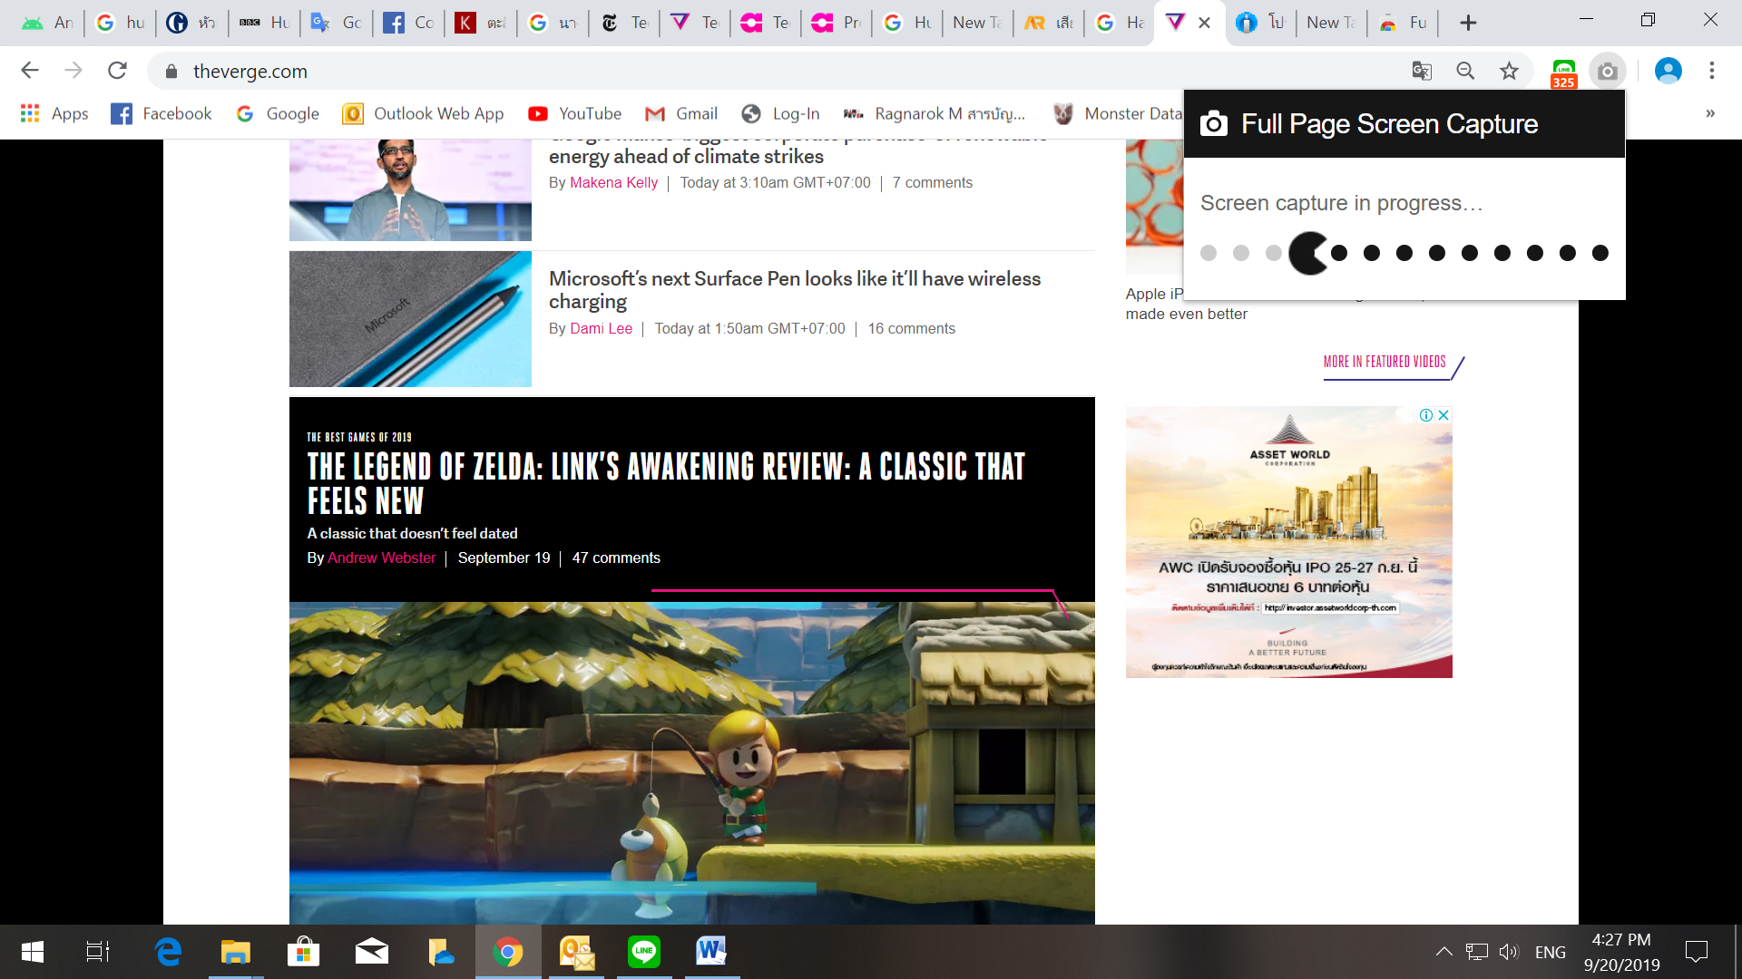Open the Google bookmark
This screenshot has width=1742, height=979.
click(278, 113)
